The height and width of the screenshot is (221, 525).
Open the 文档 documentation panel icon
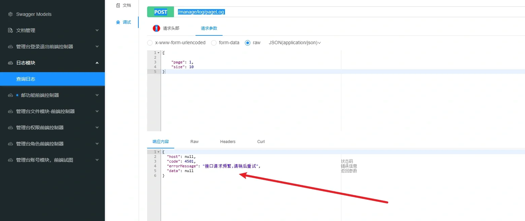point(118,5)
